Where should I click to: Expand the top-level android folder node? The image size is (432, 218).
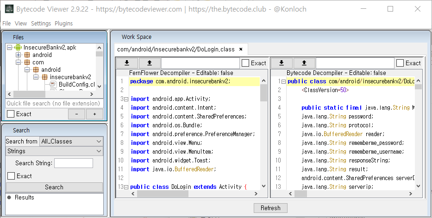coord(19,55)
